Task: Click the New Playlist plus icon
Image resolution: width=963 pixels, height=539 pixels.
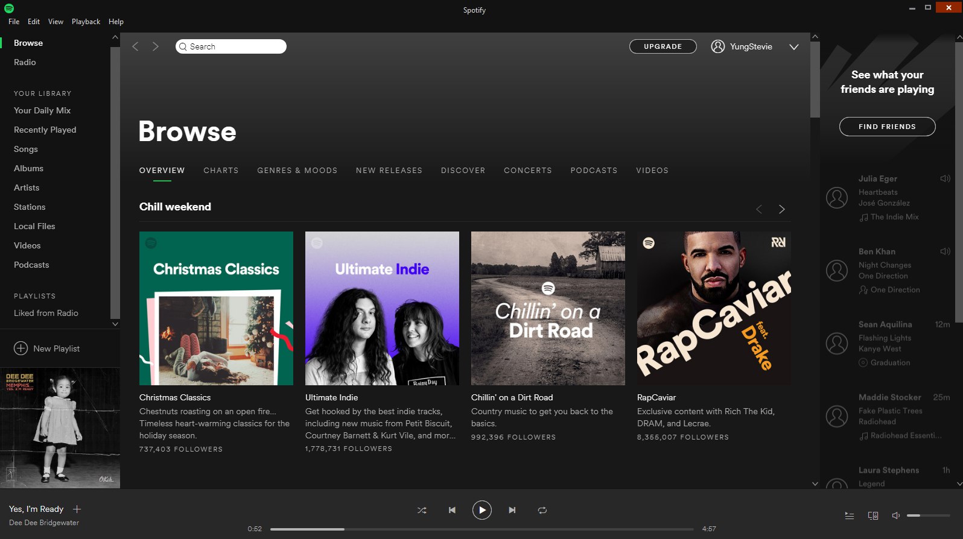Action: point(21,348)
